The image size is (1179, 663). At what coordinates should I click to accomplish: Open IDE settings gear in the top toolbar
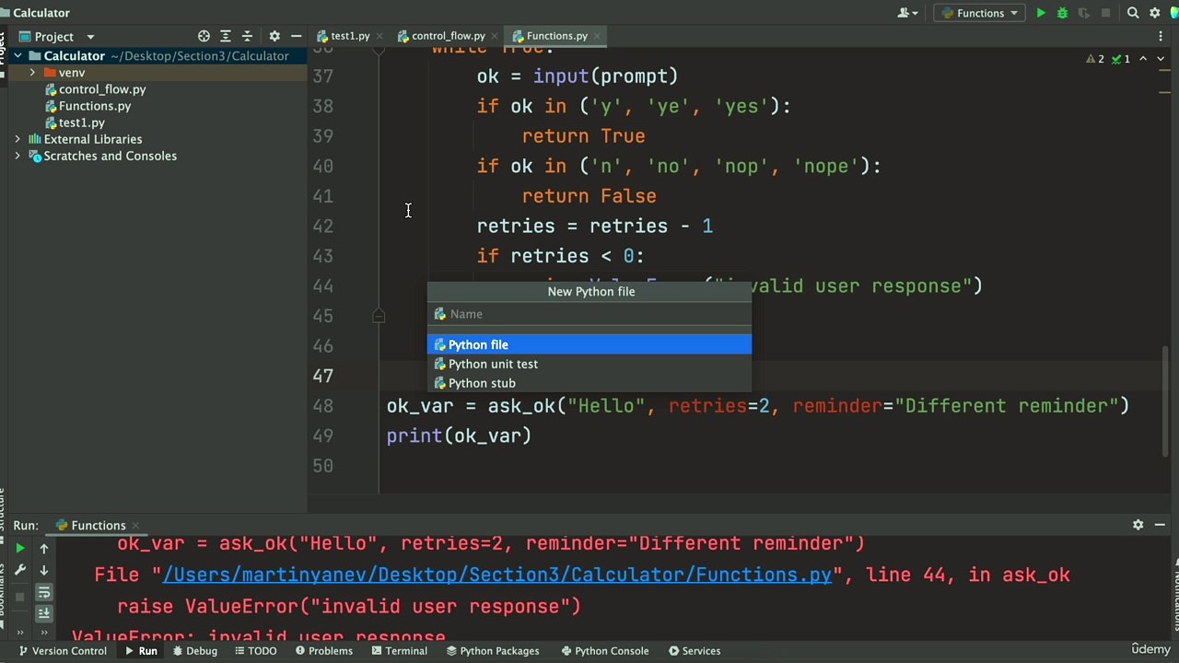pos(1154,13)
